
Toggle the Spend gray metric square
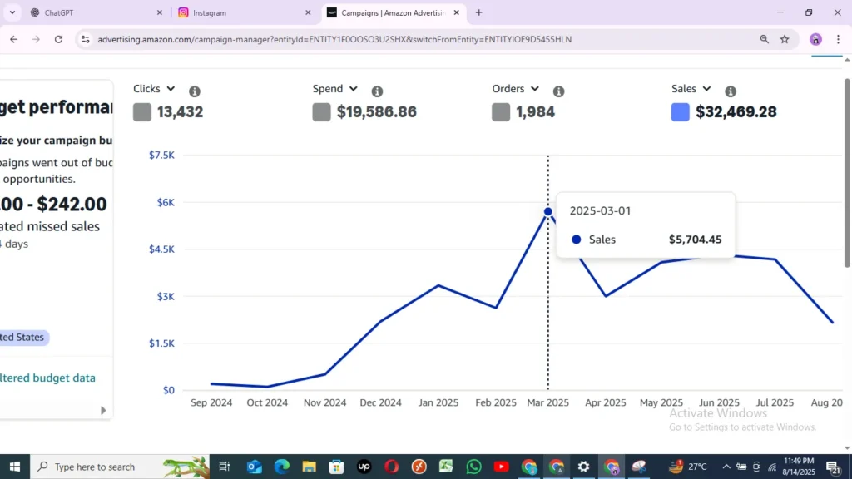tap(322, 112)
